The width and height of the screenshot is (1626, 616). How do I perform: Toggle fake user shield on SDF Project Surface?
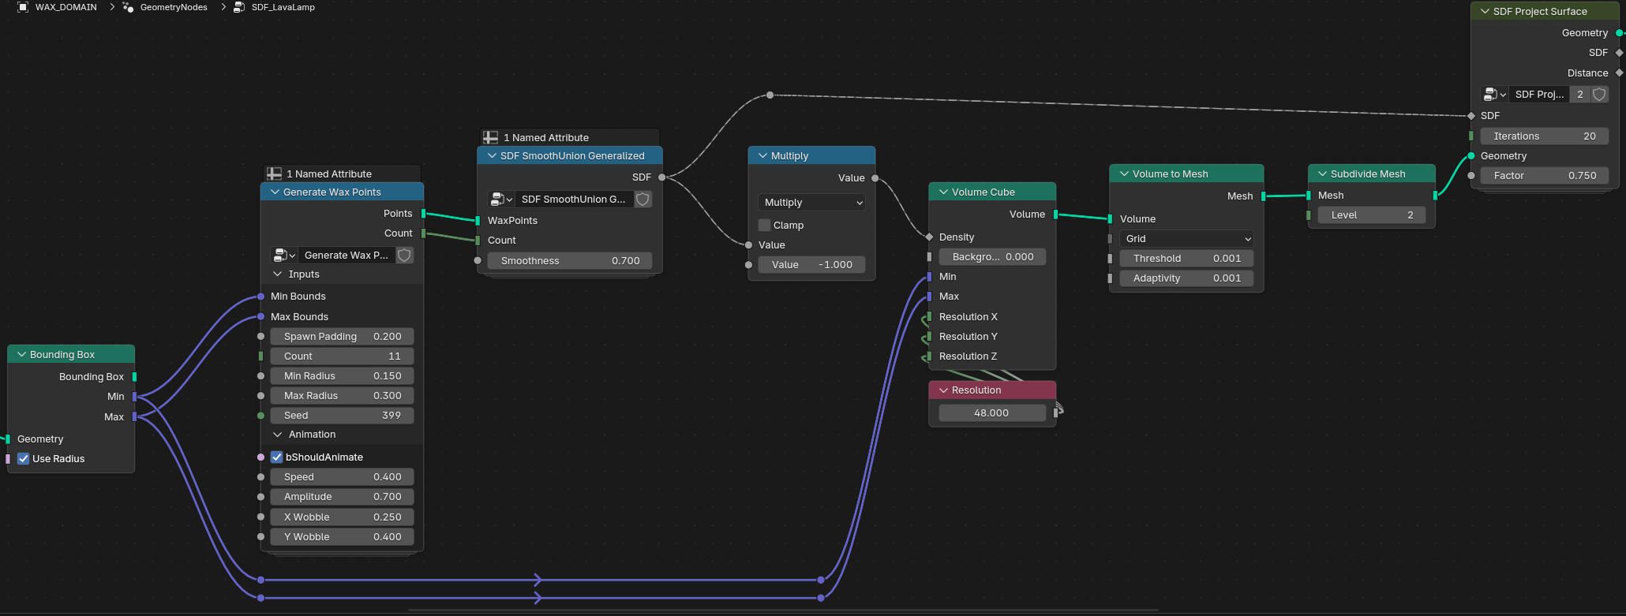pos(1599,95)
